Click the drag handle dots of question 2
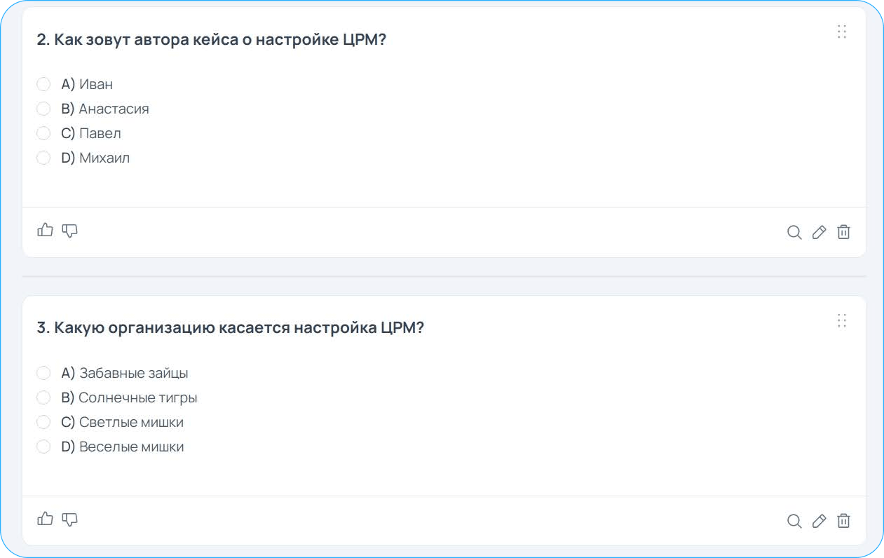Screen dimensions: 884x558 point(842,32)
